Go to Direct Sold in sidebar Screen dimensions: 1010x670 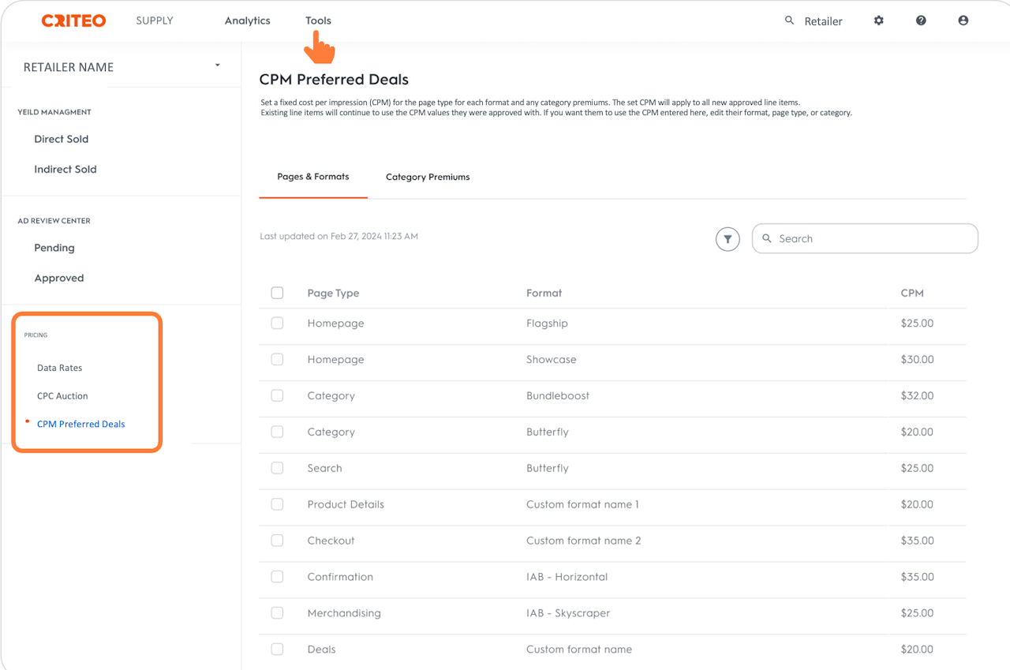tap(62, 139)
